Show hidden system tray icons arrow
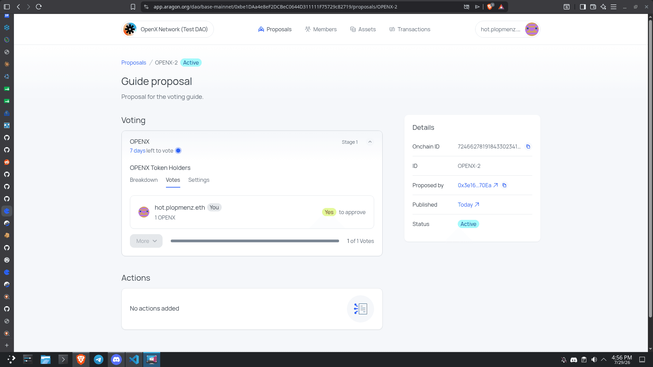The height and width of the screenshot is (367, 653). (x=604, y=360)
